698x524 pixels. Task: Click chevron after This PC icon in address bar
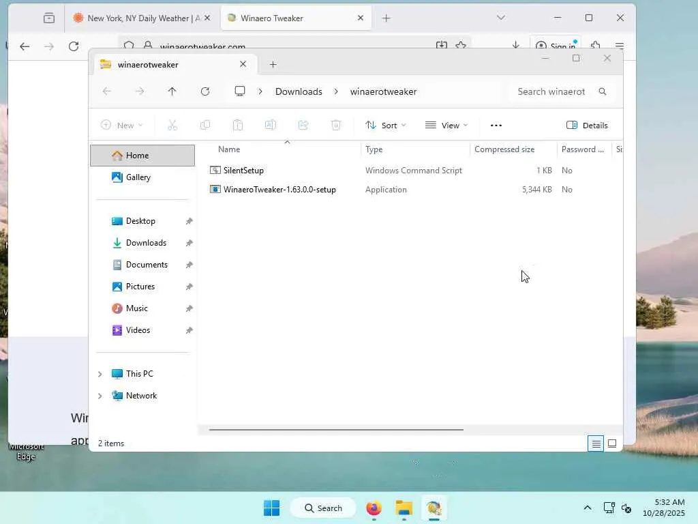(x=260, y=91)
